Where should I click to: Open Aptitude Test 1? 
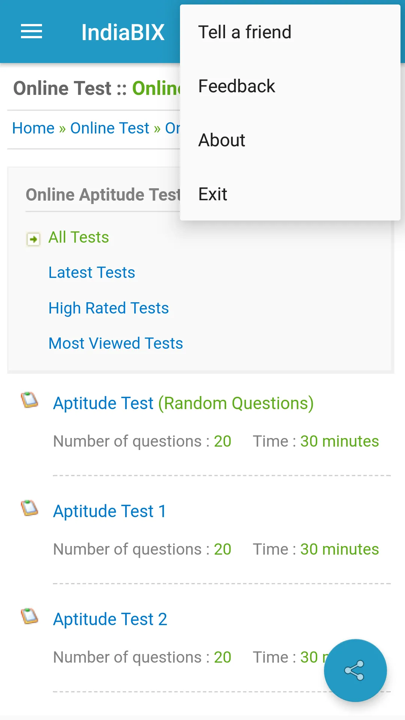point(110,511)
